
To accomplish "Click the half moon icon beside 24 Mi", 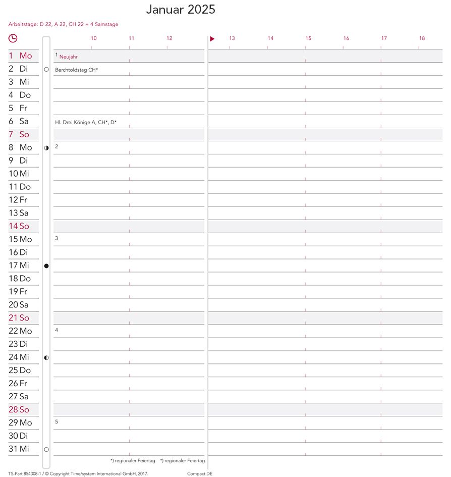I will pos(46,358).
